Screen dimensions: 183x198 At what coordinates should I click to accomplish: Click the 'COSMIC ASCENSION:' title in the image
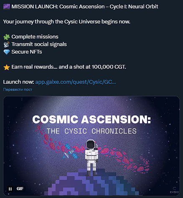tap(91, 119)
